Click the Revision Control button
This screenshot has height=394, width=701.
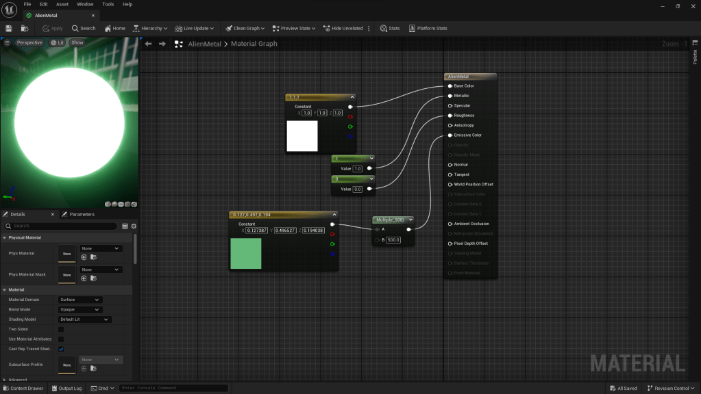click(671, 388)
